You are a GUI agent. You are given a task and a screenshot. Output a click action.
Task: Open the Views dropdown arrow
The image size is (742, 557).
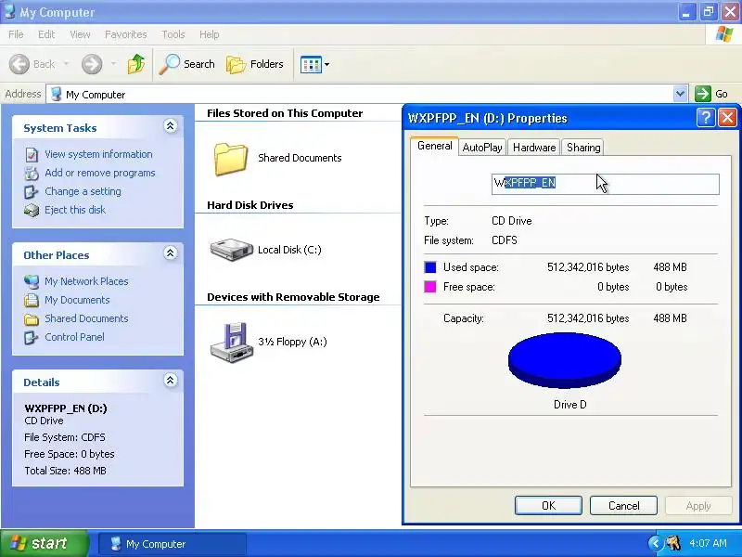[326, 64]
